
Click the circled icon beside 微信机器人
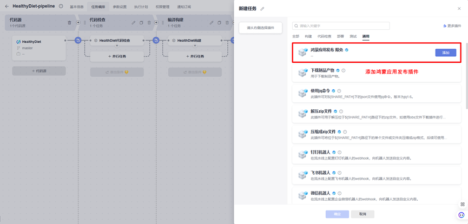(x=339, y=193)
